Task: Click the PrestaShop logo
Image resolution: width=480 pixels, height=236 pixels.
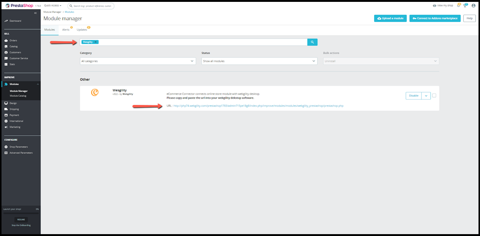Action: (x=19, y=6)
